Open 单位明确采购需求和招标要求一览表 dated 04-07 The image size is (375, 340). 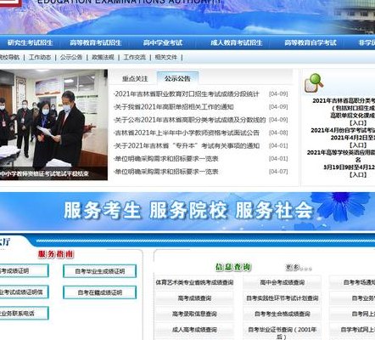click(x=166, y=172)
